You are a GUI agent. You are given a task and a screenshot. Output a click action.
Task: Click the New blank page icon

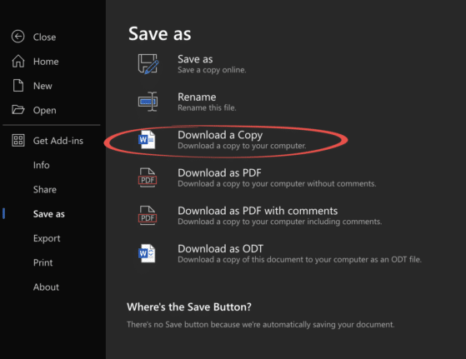18,86
